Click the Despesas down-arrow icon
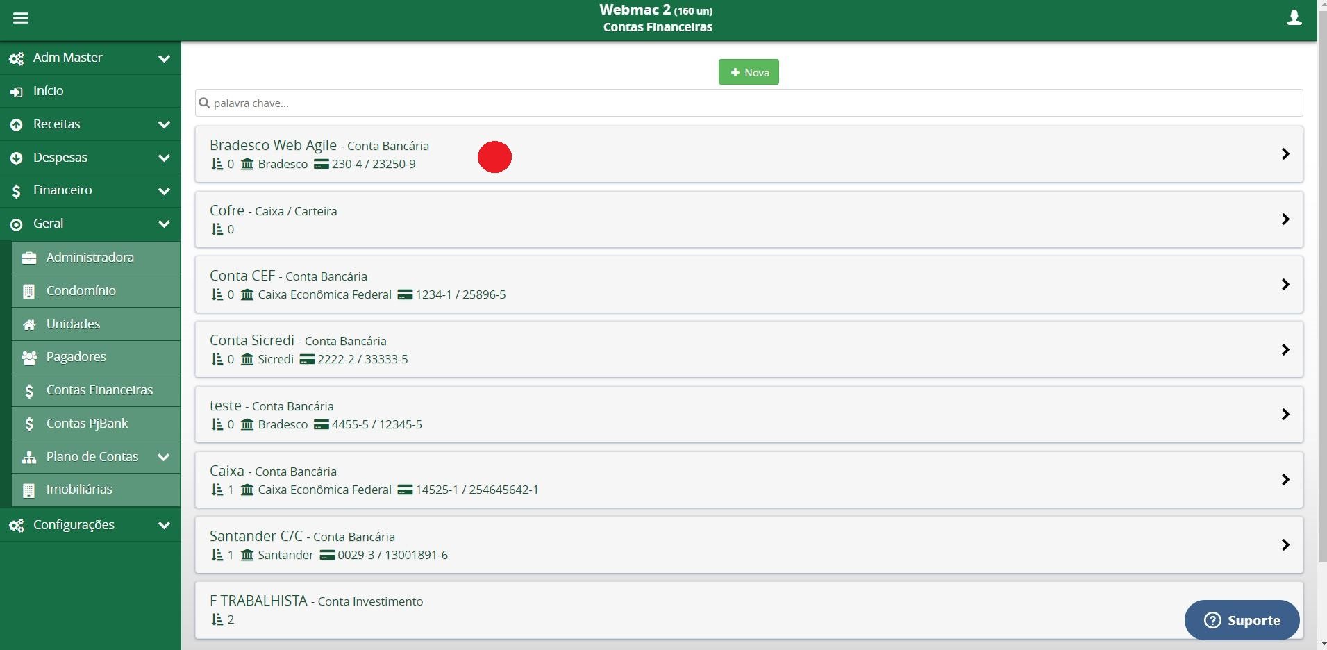Image resolution: width=1327 pixels, height=650 pixels. 17,158
